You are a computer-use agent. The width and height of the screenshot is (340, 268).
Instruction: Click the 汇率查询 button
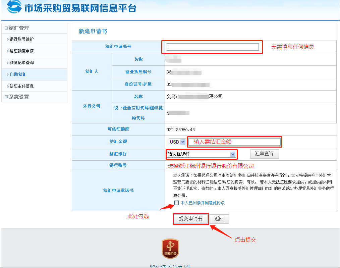click(264, 154)
